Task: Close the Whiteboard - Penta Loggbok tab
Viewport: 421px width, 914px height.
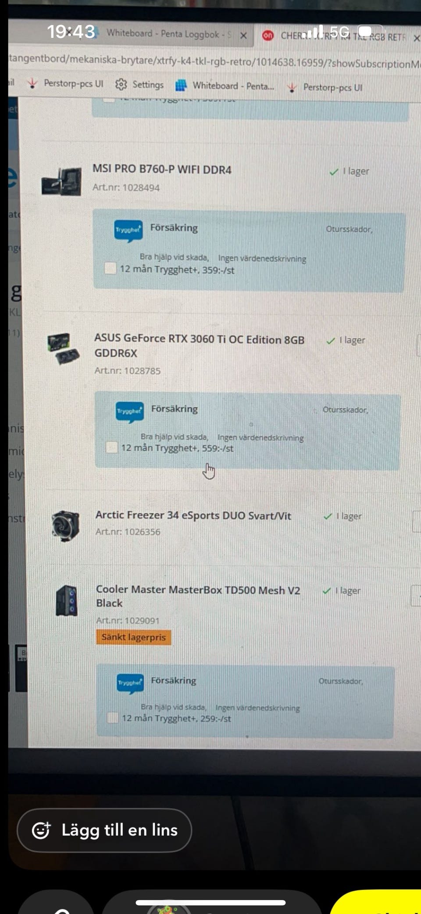Action: point(243,36)
